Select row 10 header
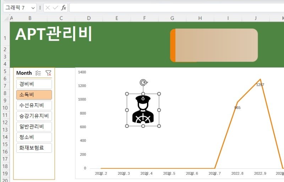Screen dimensions: 284x182 [5, 108]
